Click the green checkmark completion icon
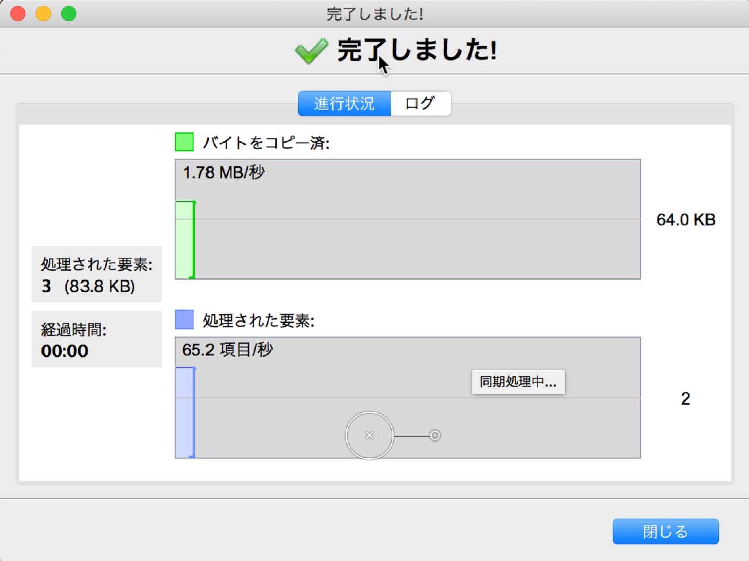This screenshot has width=749, height=561. click(x=311, y=51)
